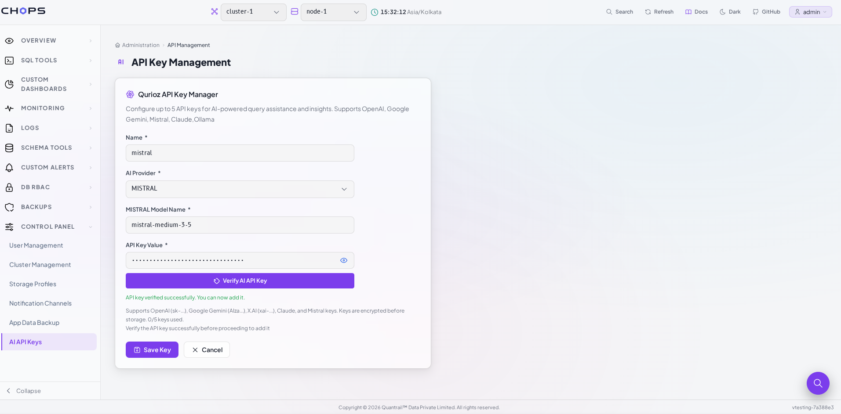Click the API Key Value field
The image size is (841, 414).
pyautogui.click(x=240, y=260)
